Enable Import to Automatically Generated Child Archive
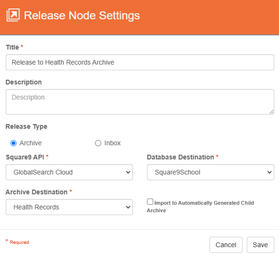The height and width of the screenshot is (258, 279). (150, 202)
